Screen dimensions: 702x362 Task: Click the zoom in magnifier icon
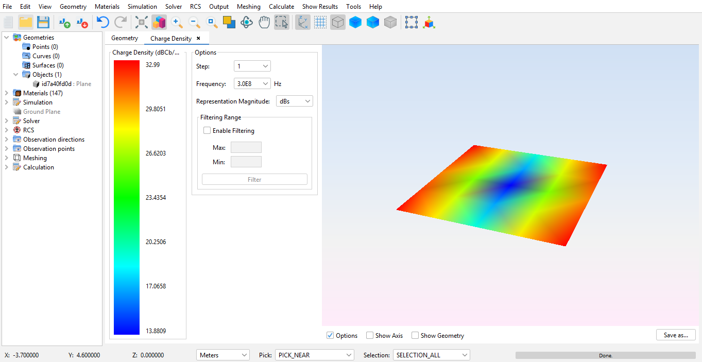pos(177,22)
